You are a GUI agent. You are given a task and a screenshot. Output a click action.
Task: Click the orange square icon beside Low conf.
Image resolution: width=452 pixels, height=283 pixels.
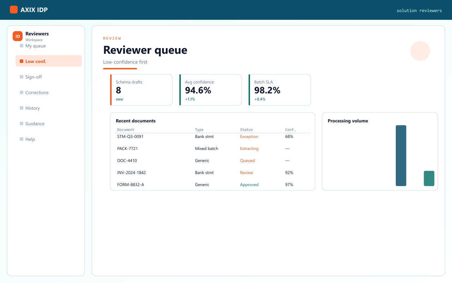(22, 61)
